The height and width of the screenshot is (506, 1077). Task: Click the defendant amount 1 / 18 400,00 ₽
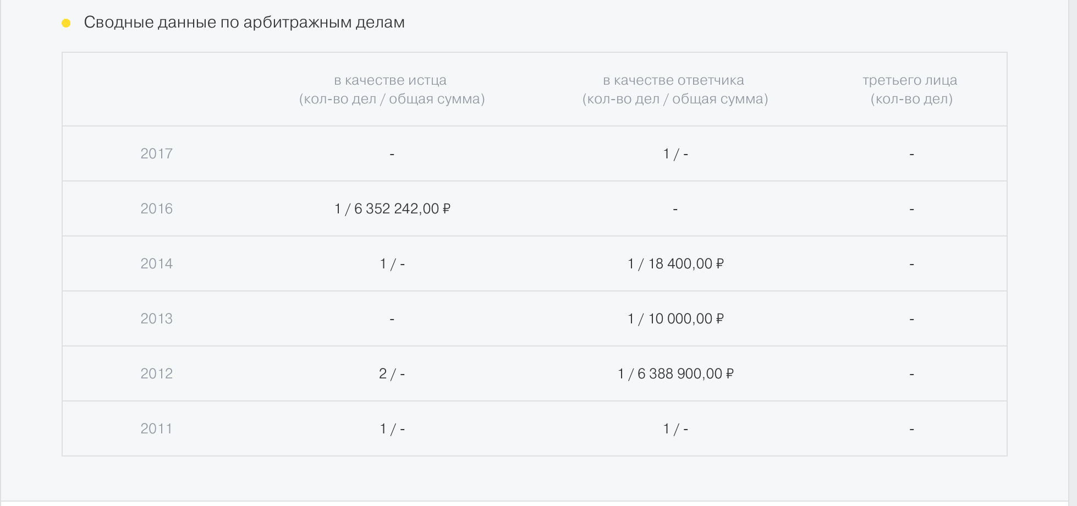point(675,263)
